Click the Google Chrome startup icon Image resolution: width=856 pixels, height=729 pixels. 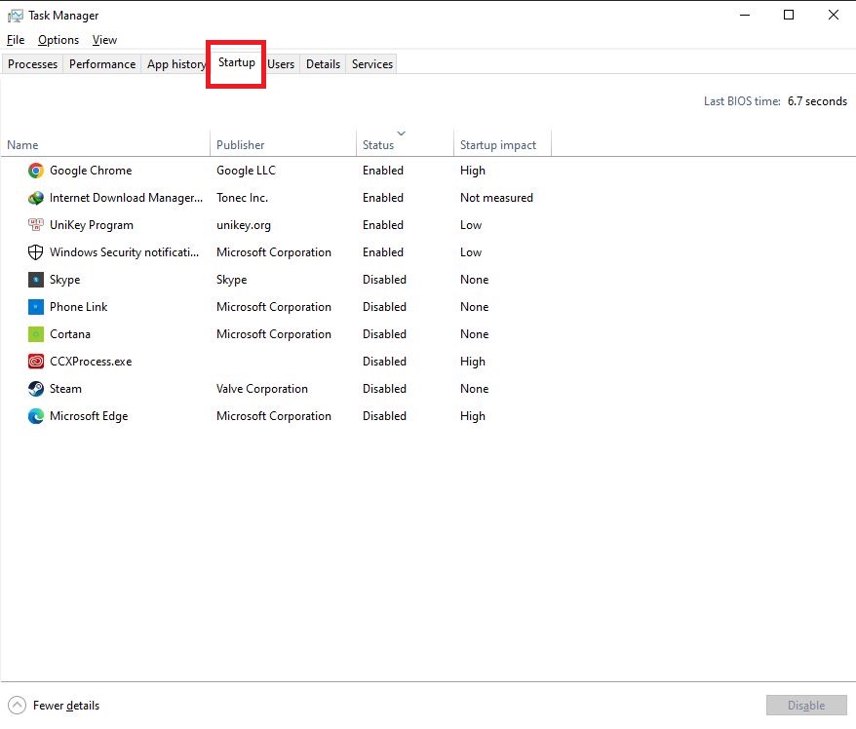[x=36, y=171]
